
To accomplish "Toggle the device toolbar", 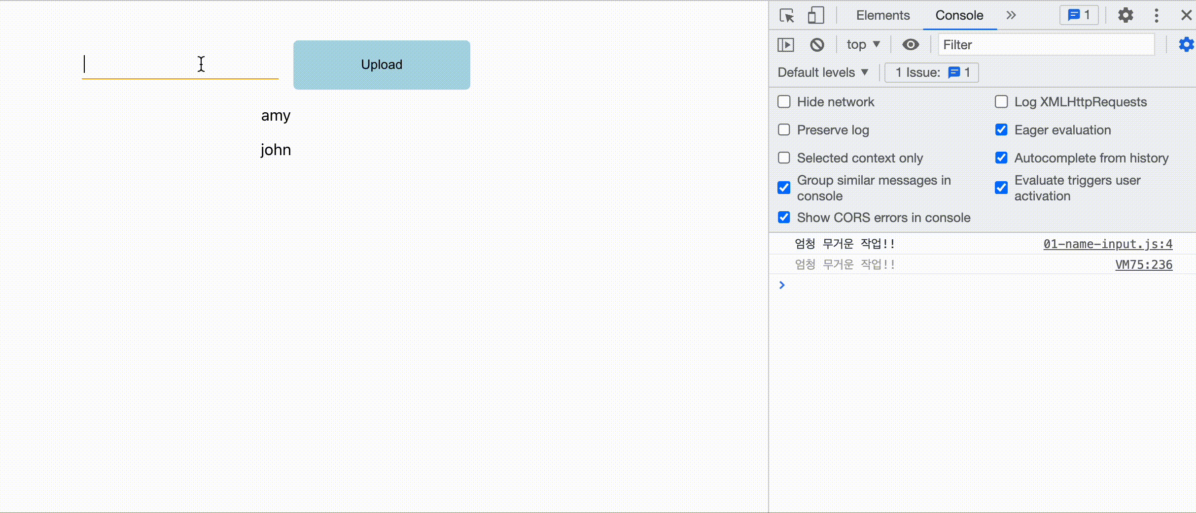I will [x=816, y=15].
